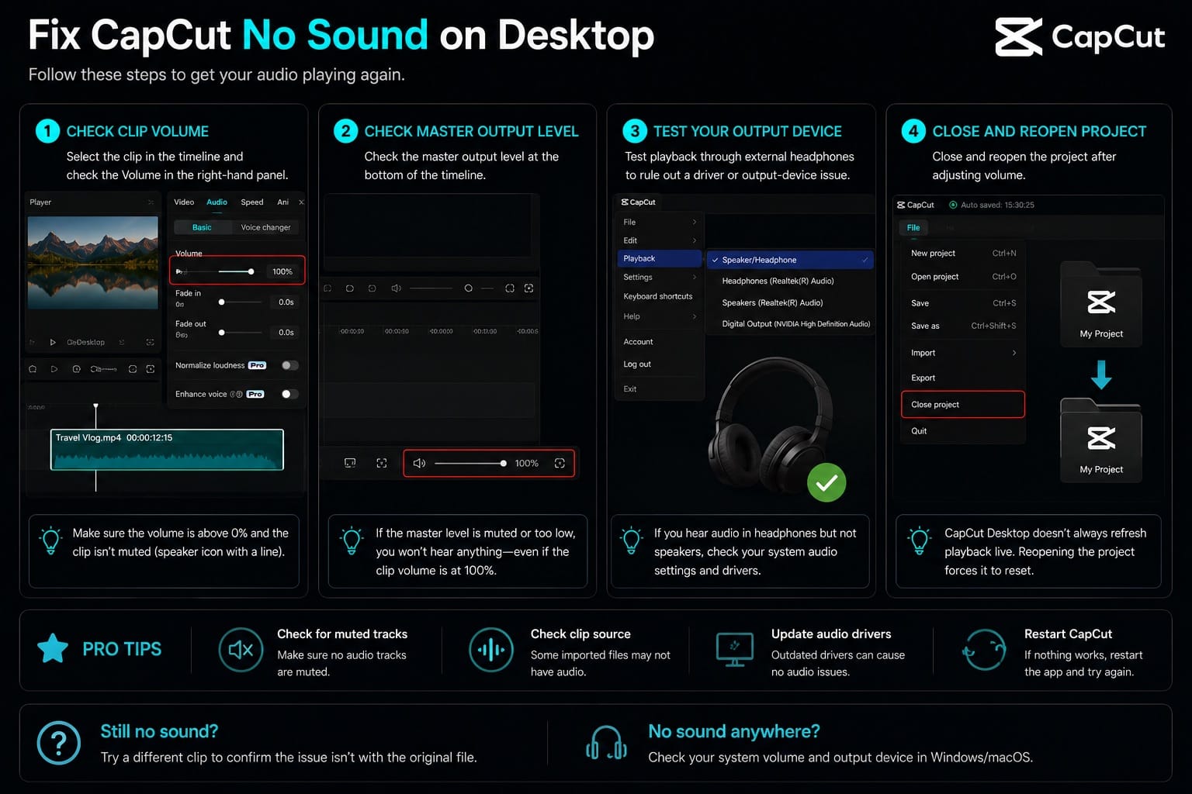The width and height of the screenshot is (1192, 794).
Task: Click the Fade in 0.0s value field
Action: point(286,302)
